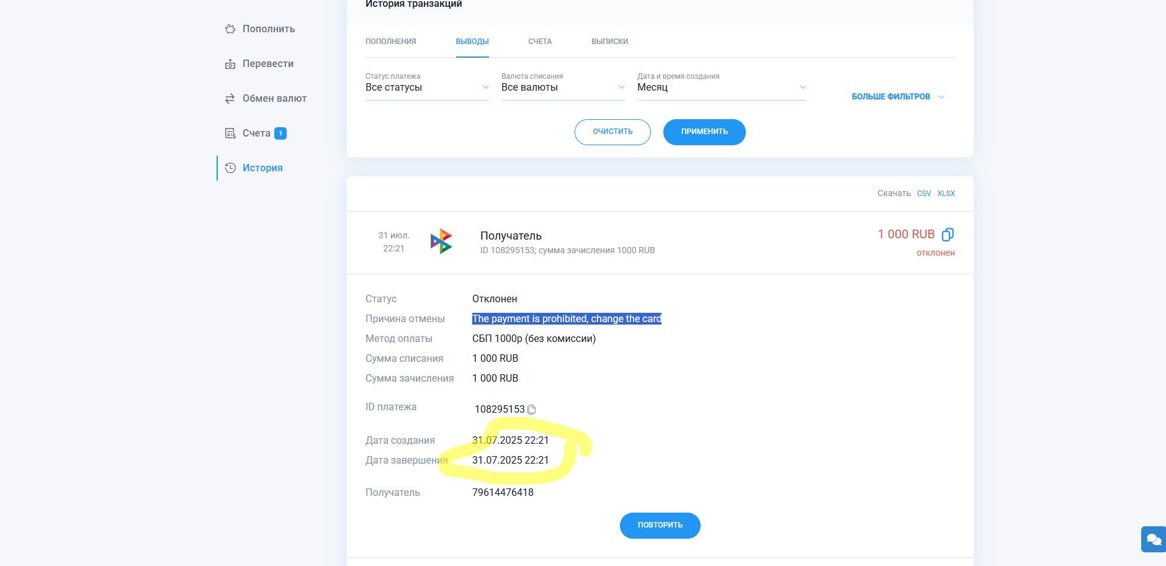Open the Дата и время создания dropdown
Viewport: 1166px width, 566px height.
(721, 88)
